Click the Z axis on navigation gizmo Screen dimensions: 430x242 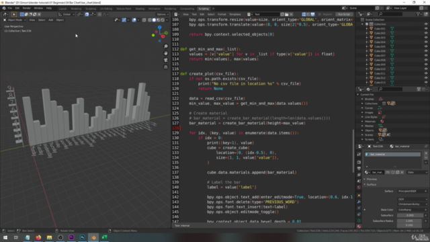point(160,27)
